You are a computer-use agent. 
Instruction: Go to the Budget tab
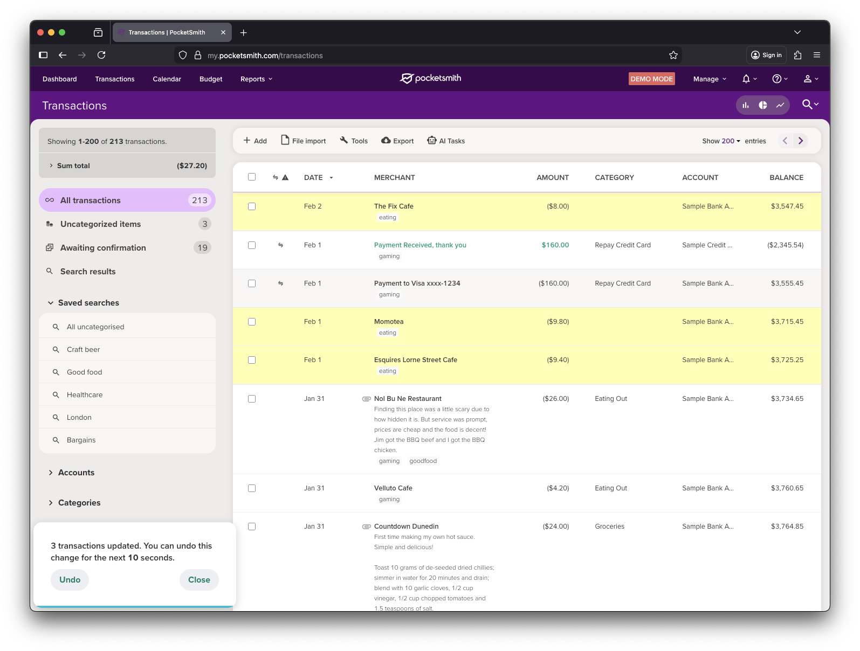(211, 79)
